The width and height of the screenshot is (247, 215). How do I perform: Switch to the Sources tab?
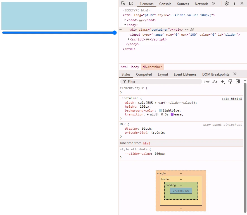point(183,4)
